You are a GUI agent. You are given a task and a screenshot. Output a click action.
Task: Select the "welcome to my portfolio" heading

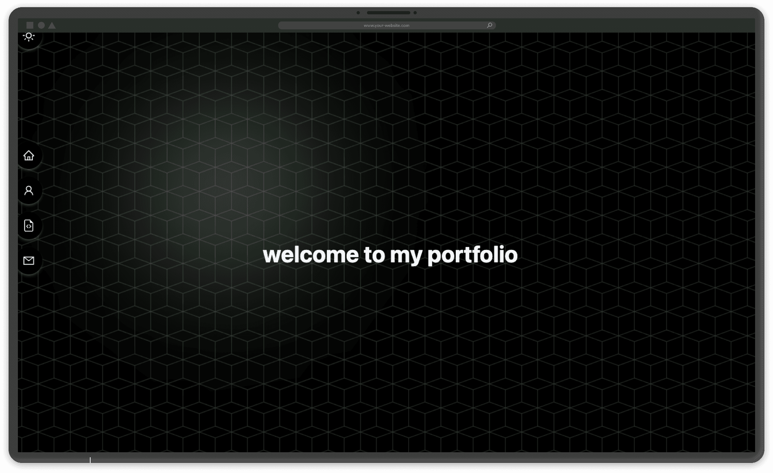tap(390, 255)
